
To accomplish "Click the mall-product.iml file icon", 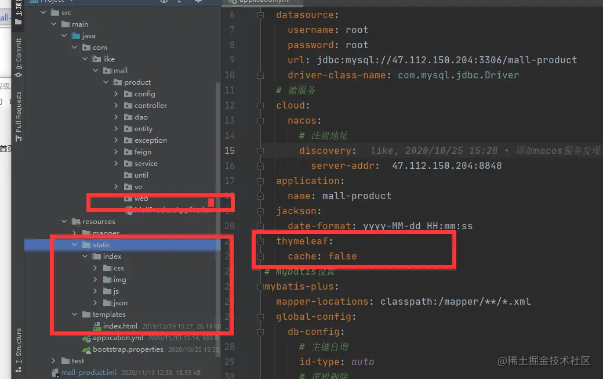I will pyautogui.click(x=56, y=373).
